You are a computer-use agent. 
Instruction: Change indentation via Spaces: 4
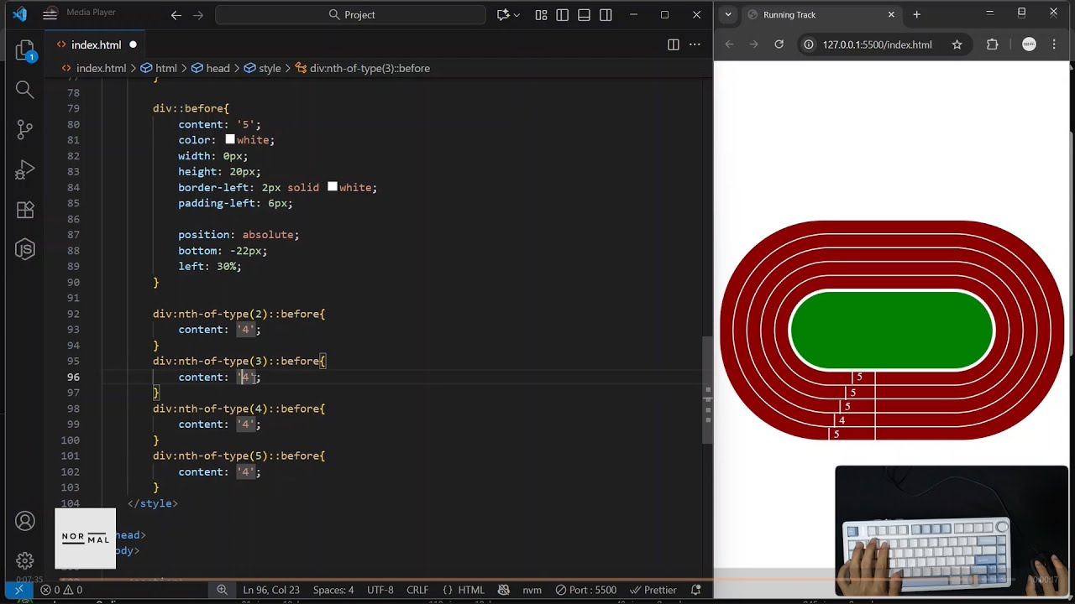pos(333,590)
